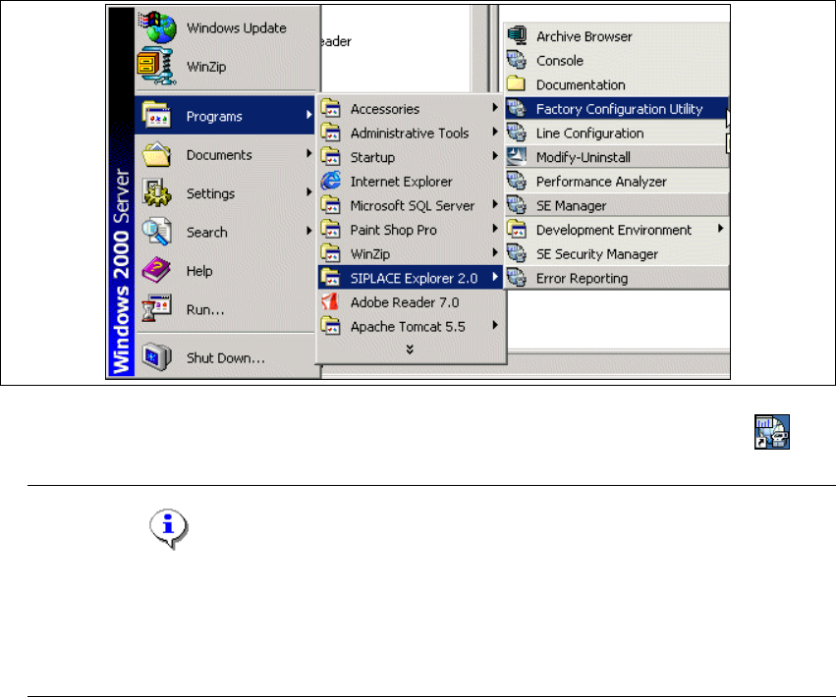The height and width of the screenshot is (697, 836).
Task: Click the Shut Down monitor icon
Action: [x=156, y=357]
